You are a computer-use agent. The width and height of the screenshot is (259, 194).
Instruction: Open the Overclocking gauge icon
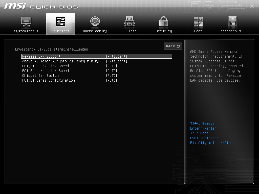coord(95,21)
